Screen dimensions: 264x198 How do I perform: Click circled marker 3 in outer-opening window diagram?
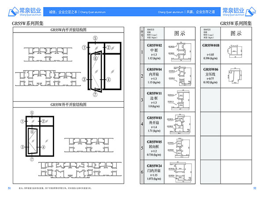[22, 147]
